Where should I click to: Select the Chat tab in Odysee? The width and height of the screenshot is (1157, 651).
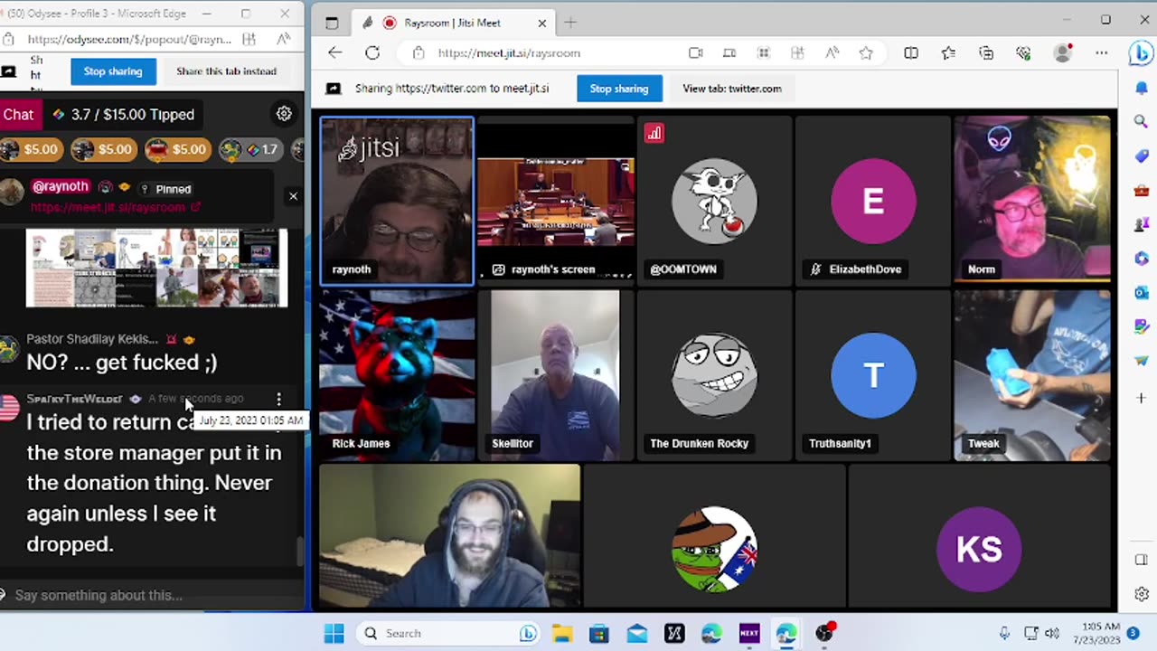18,114
